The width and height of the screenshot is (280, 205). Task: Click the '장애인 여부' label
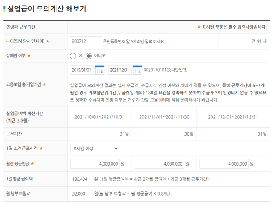[x=16, y=56]
